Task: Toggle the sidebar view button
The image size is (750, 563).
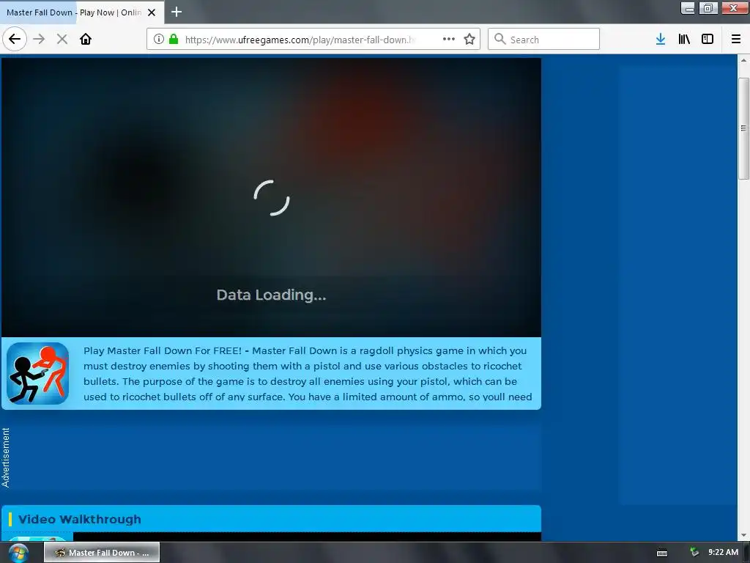Action: [x=708, y=39]
